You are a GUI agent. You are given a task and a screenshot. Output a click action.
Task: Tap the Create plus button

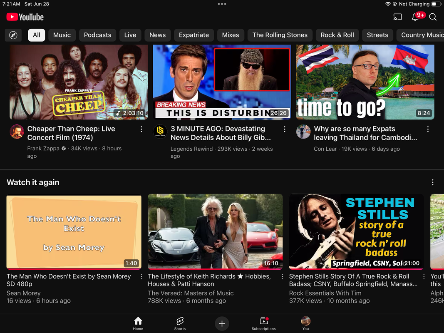(222, 323)
